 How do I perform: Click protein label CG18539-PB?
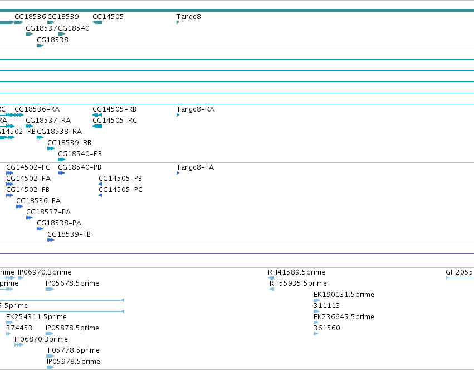pos(69,234)
